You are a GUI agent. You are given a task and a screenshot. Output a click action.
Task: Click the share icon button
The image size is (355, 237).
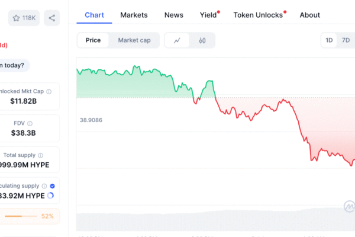point(52,18)
